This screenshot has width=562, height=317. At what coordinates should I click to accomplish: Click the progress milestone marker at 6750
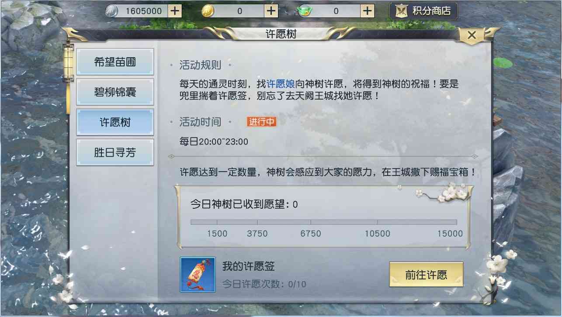pos(311,222)
